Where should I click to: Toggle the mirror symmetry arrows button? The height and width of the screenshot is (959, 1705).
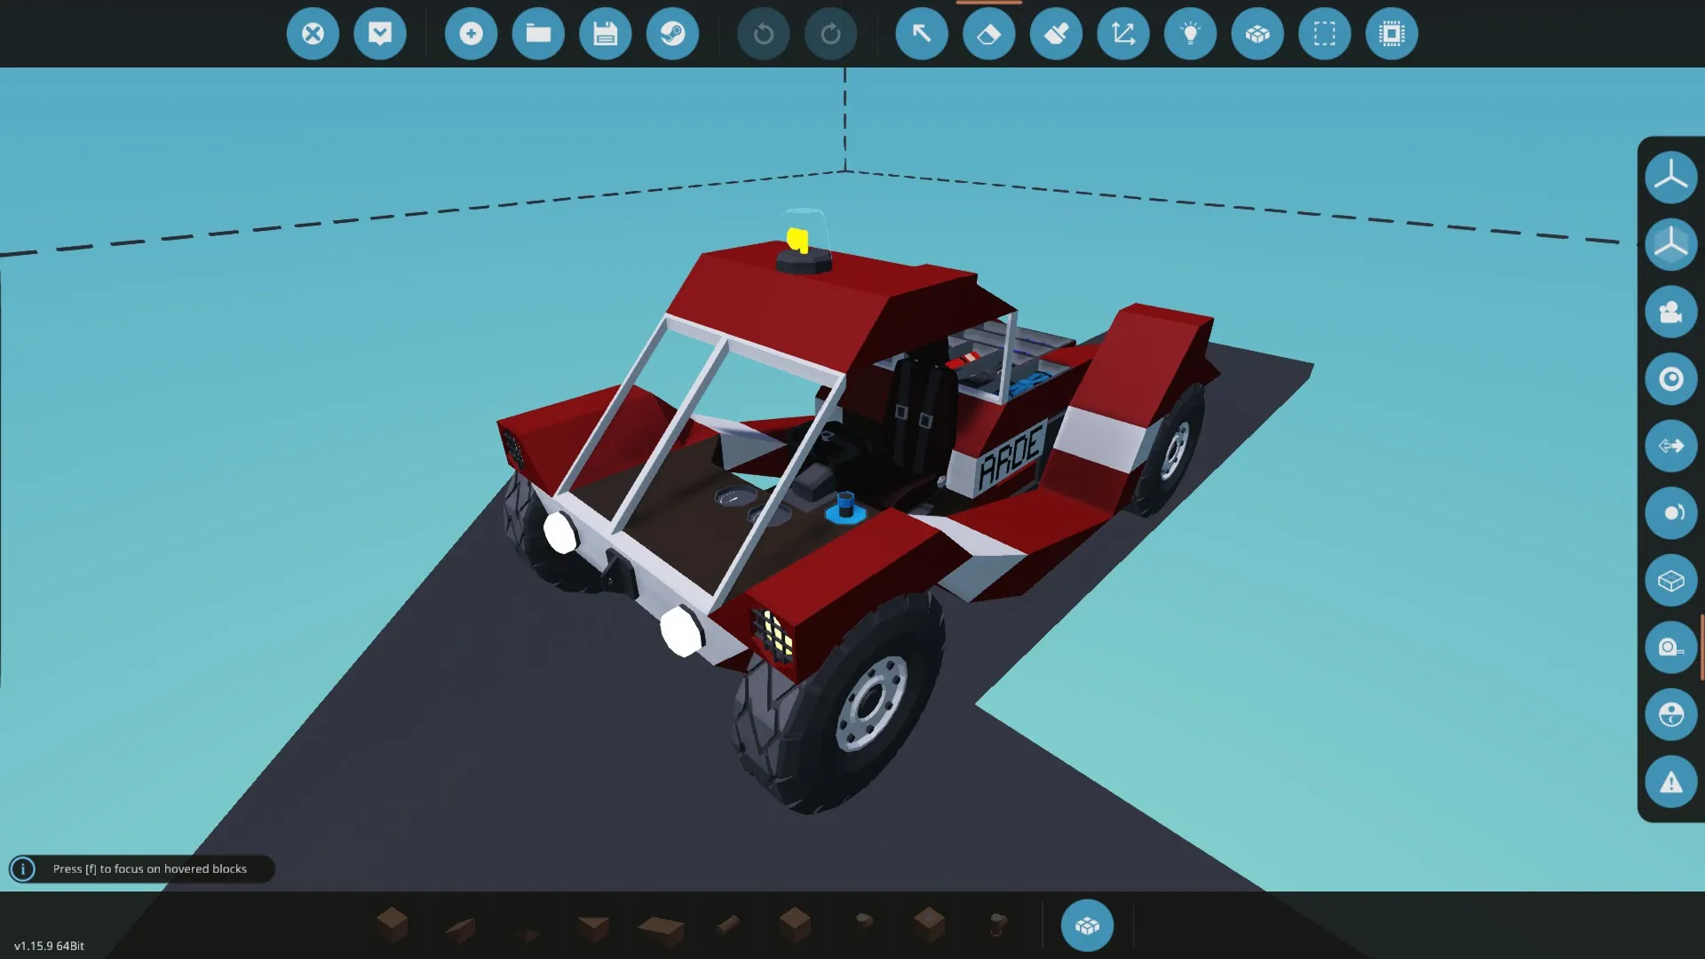tap(1670, 446)
